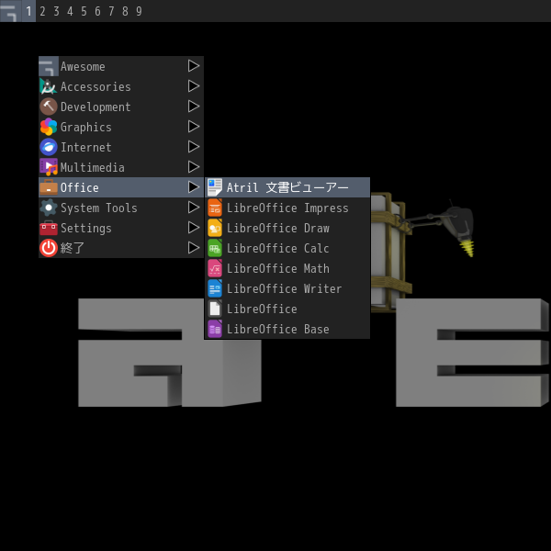
Task: Launch LibreOffice Calc
Action: coord(287,248)
